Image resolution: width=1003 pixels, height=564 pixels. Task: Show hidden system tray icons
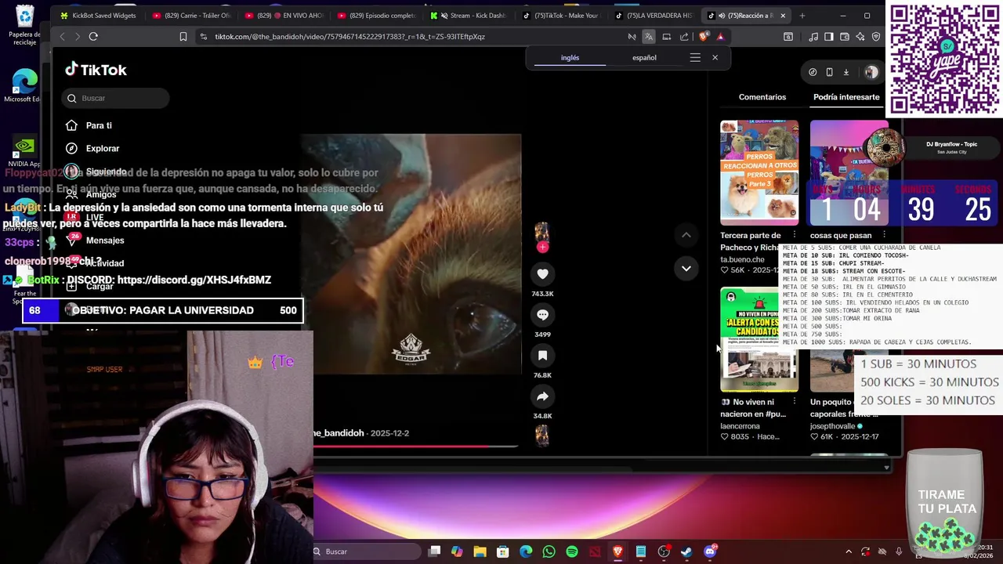click(x=849, y=551)
